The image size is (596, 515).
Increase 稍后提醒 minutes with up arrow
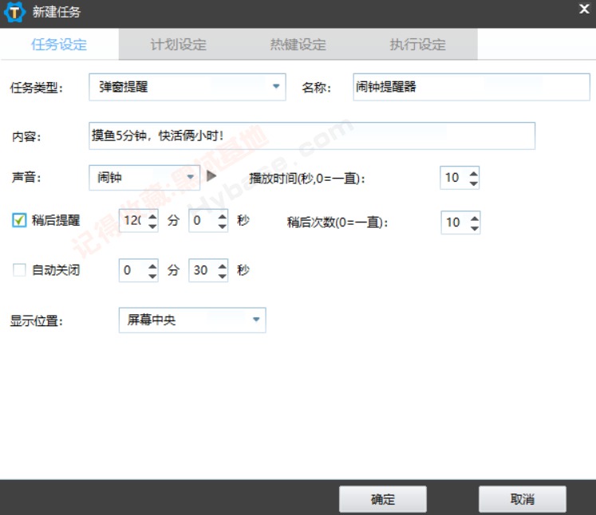click(x=152, y=216)
